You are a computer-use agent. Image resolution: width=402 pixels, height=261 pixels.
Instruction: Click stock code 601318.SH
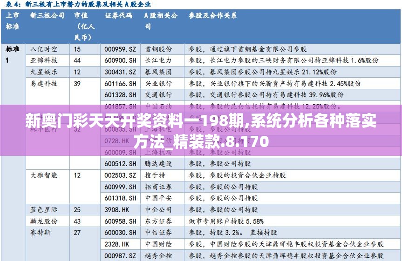(120, 198)
